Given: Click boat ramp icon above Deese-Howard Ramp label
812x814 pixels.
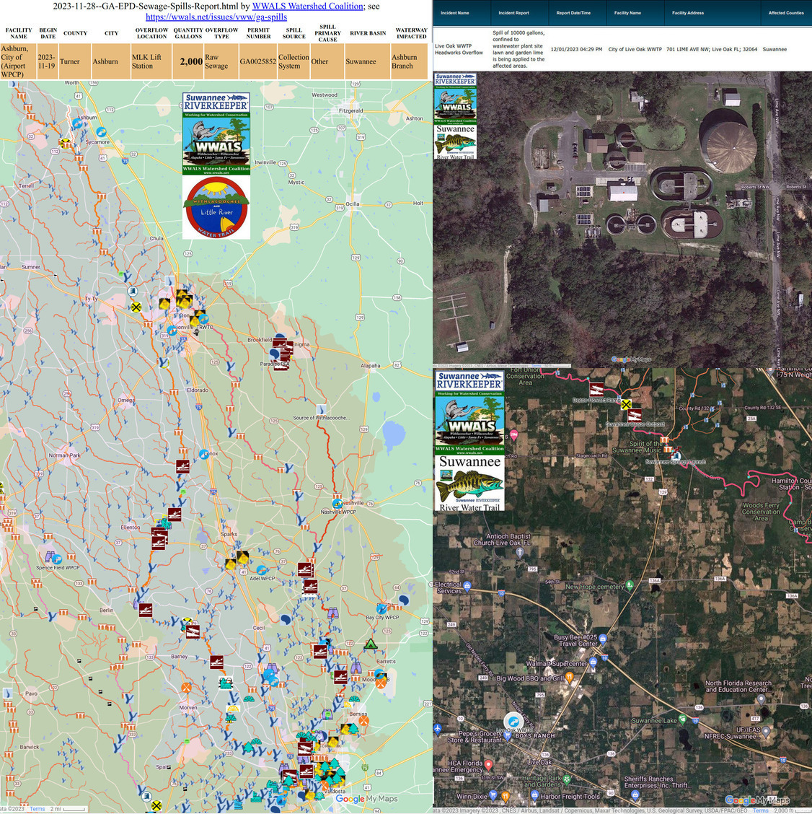Looking at the screenshot, I should tap(596, 389).
